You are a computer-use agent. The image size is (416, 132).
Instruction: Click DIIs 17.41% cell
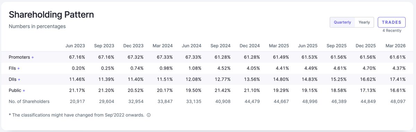point(397,79)
